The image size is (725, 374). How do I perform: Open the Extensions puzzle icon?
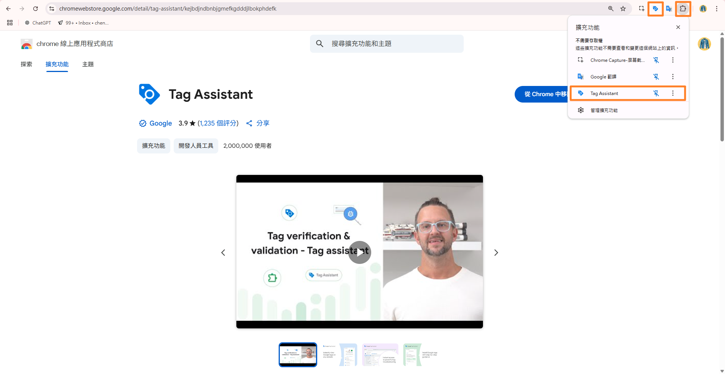click(683, 9)
